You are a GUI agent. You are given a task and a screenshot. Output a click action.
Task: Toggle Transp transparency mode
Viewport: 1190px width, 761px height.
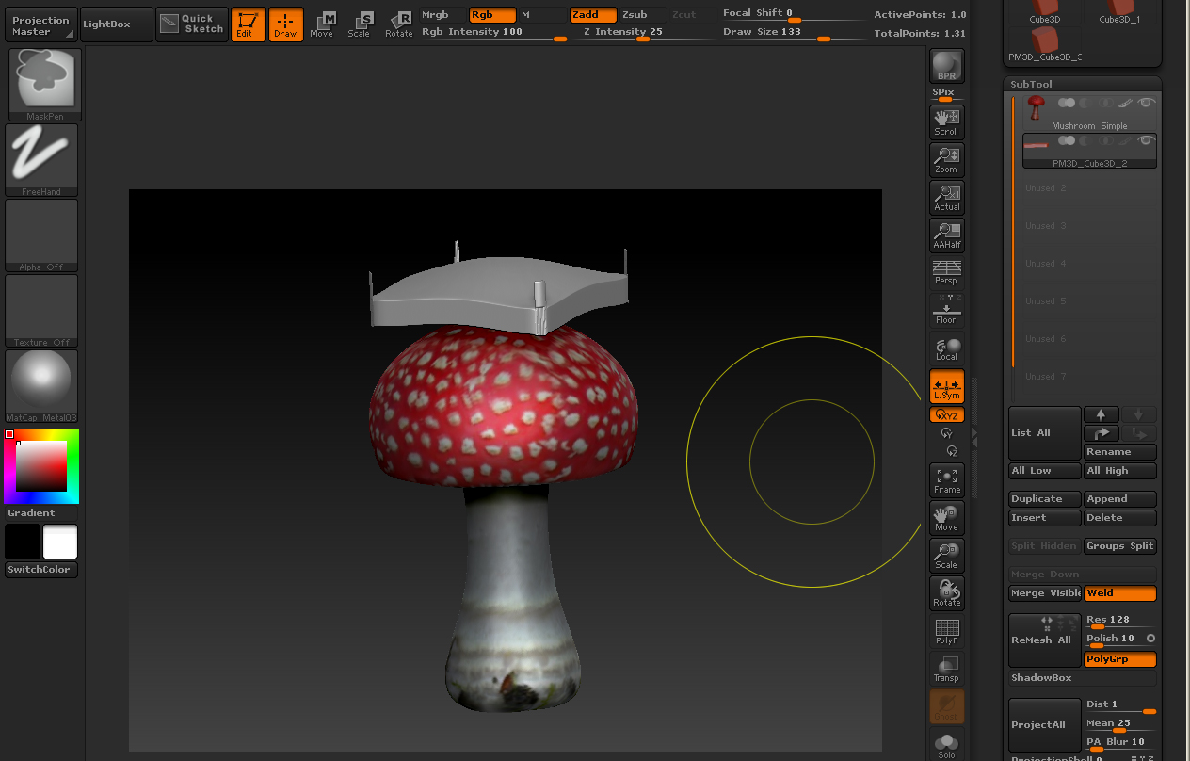[947, 669]
